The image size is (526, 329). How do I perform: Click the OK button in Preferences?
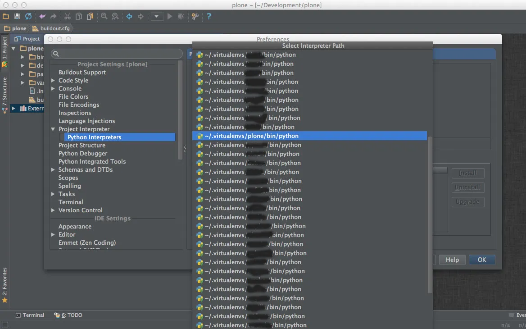[481, 260]
